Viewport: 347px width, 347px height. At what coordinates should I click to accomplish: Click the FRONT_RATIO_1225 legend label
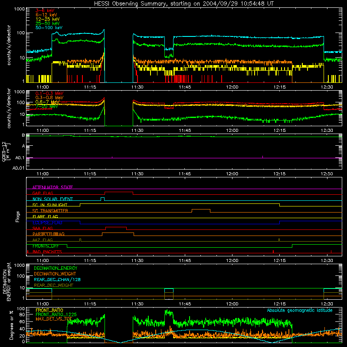coord(56,314)
